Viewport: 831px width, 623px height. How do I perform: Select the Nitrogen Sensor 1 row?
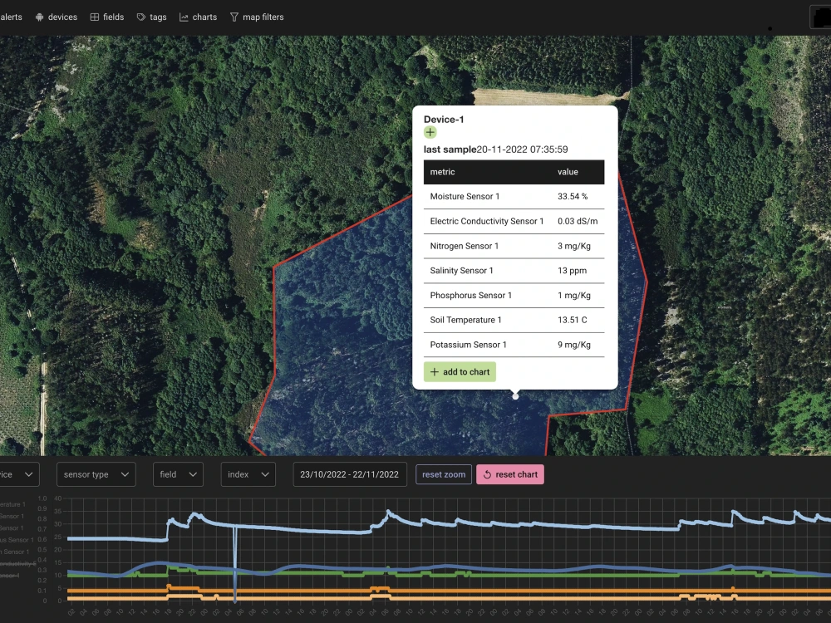(x=514, y=246)
